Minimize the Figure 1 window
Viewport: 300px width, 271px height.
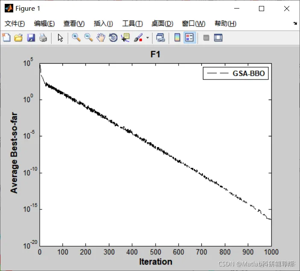237,9
